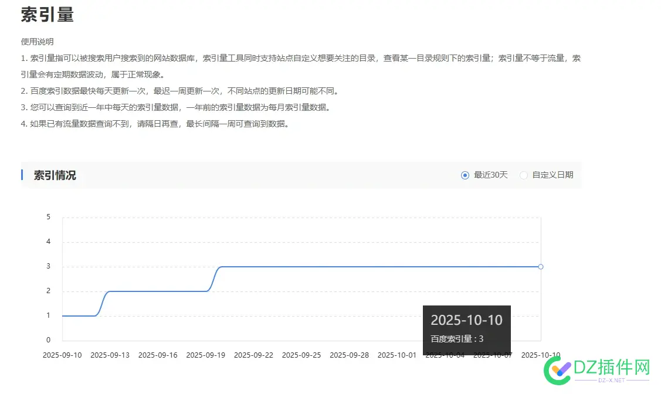Click the hollow data point on the chart line
This screenshot has height=394, width=661.
540,266
